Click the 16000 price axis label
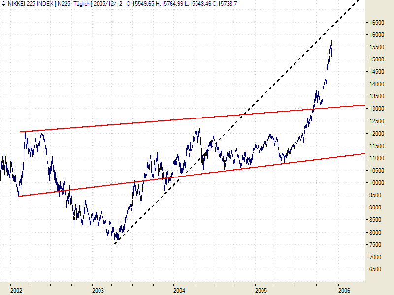This screenshot has width=394, height=295. [377, 35]
